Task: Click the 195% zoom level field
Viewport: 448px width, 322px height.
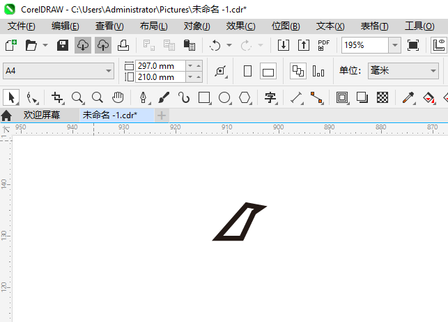Action: click(365, 45)
